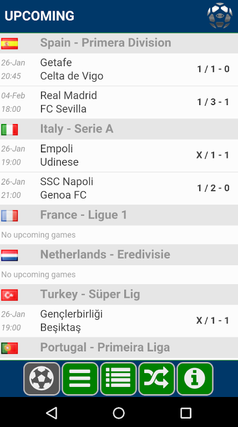The width and height of the screenshot is (238, 427).
Task: Tap the Spain flag icon
Action: (9, 43)
